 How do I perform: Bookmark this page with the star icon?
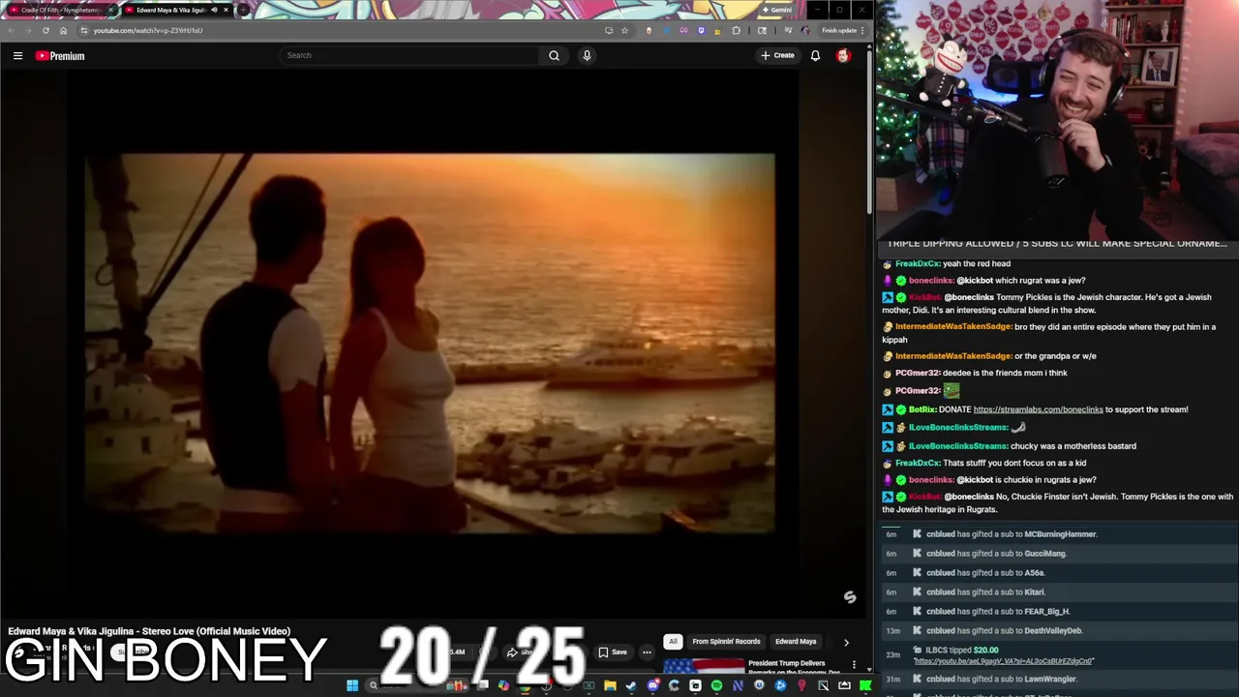point(624,30)
